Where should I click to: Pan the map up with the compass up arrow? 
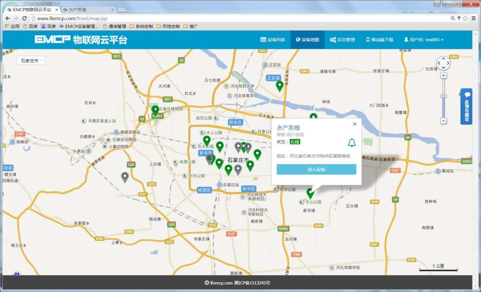(x=443, y=59)
